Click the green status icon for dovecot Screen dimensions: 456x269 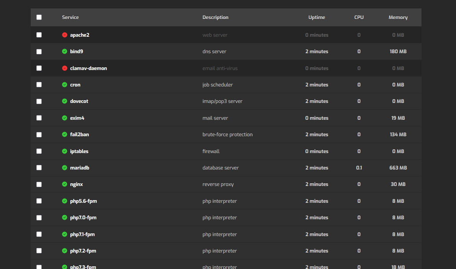click(65, 101)
